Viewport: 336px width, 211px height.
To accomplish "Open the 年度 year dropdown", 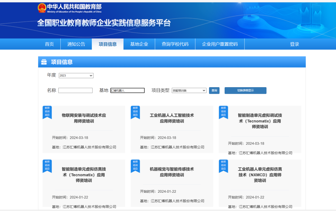I will (x=76, y=75).
